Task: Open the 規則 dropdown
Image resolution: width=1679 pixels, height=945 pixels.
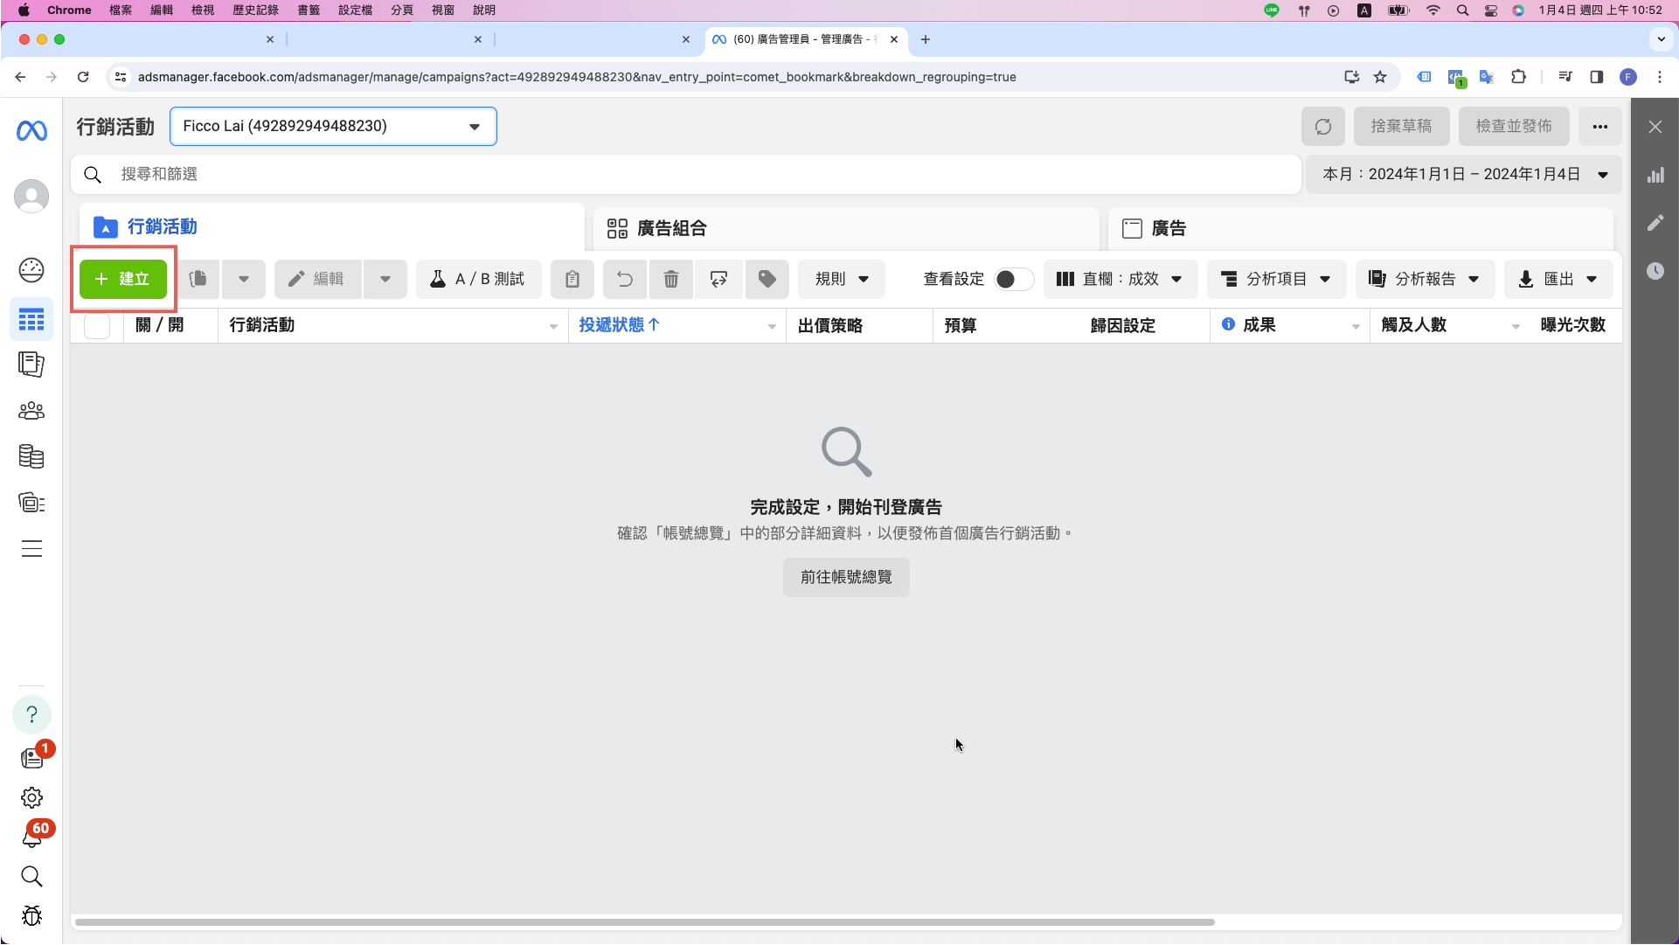Action: coord(842,280)
